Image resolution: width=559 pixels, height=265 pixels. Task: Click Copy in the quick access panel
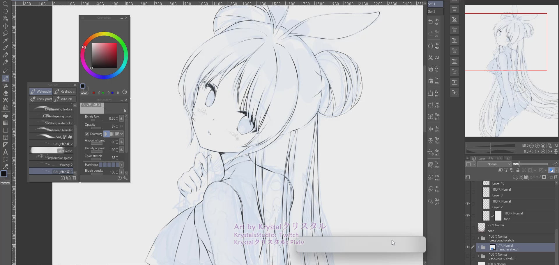[x=434, y=69]
